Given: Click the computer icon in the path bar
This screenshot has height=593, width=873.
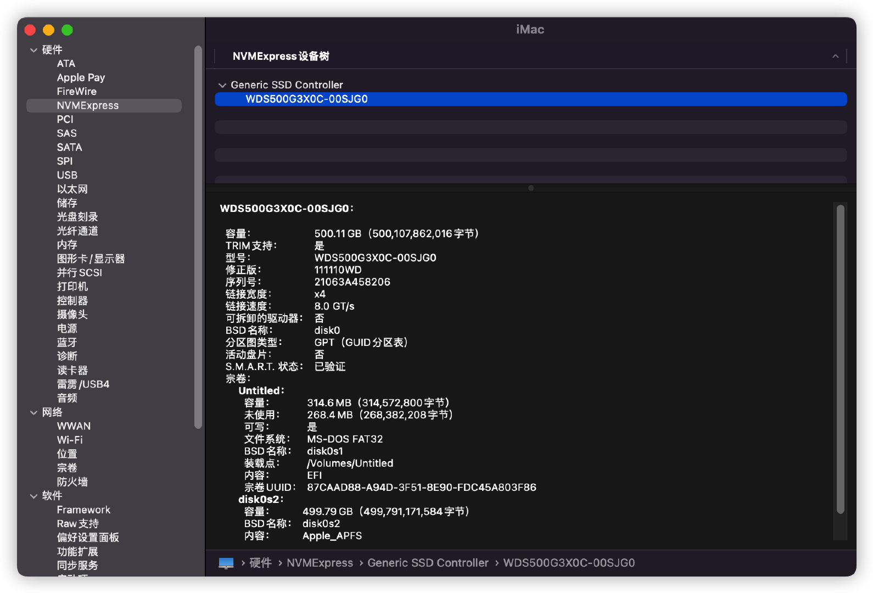Looking at the screenshot, I should coord(226,563).
